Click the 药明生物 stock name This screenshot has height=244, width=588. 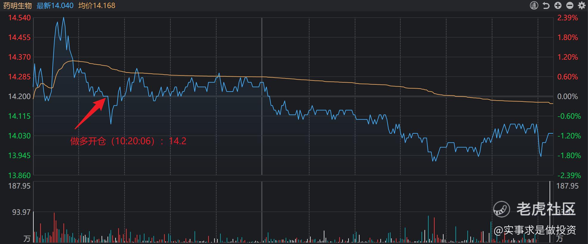17,5
